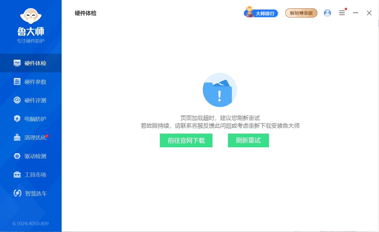Click the 鲁大师 logo in the sidebar
Viewport: 379px width, 232px height.
[x=31, y=22]
